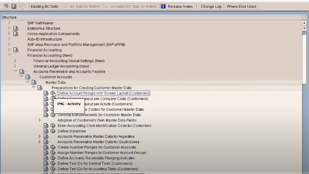Open documentation icon for Customer Accounts
The height and width of the screenshot is (174, 309).
pos(28,77)
